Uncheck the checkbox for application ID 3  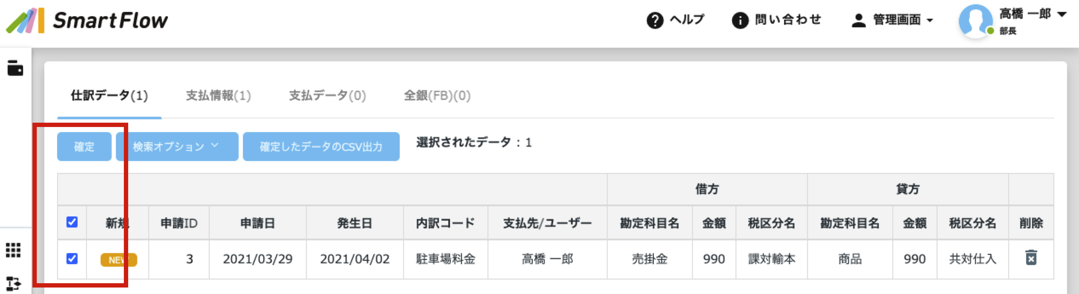coord(72,258)
